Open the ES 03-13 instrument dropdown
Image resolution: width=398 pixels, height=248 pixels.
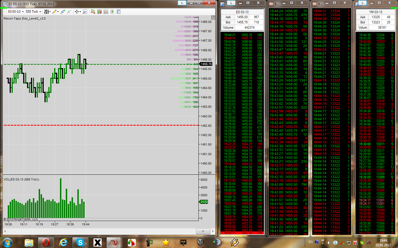coord(16,12)
